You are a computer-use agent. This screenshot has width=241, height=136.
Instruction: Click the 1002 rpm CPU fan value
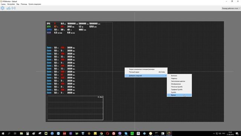[x=82, y=29]
